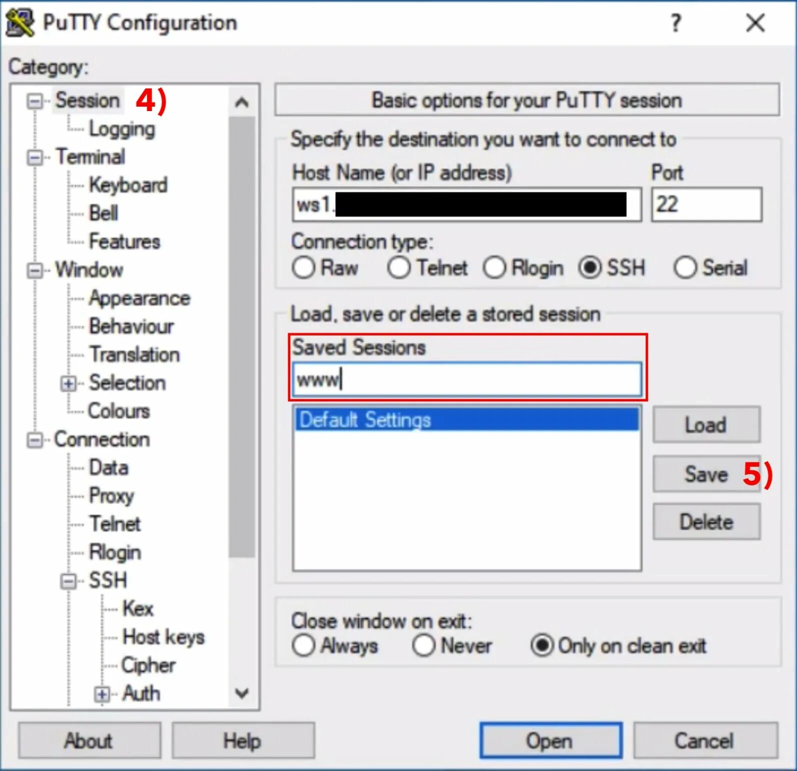Click the Port input field
Screen dimensions: 797x771
706,205
